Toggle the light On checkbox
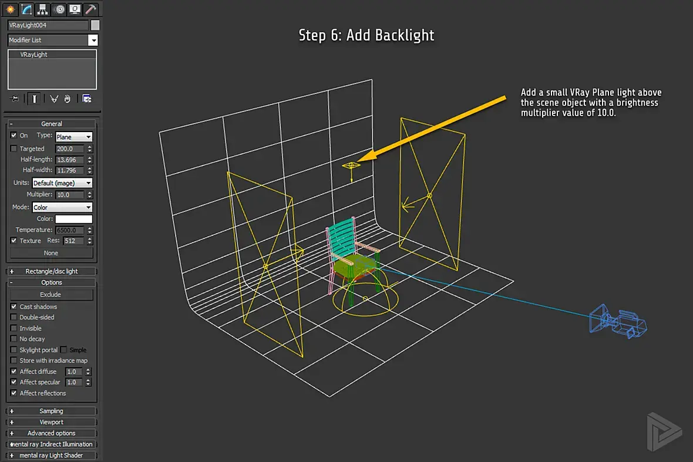Viewport: 693px width, 462px height. point(14,135)
